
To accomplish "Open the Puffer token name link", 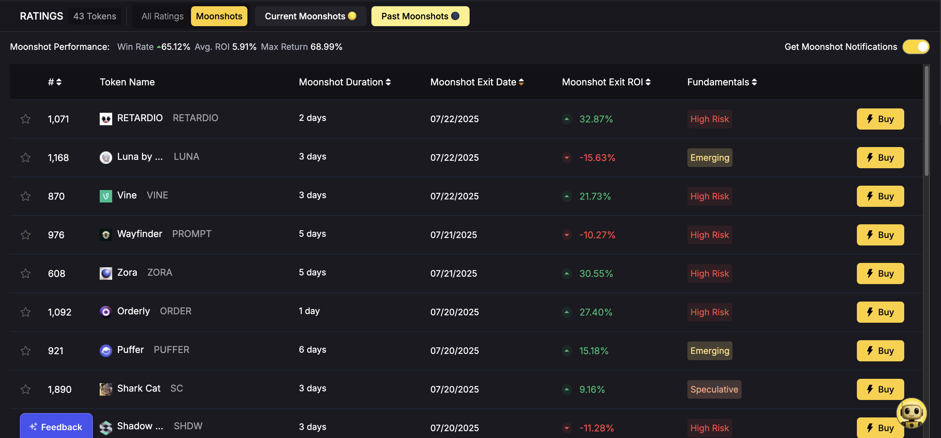I will pyautogui.click(x=131, y=350).
